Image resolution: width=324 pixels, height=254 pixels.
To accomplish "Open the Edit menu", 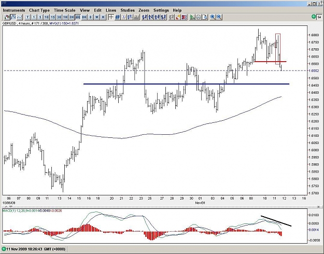I will [98, 10].
